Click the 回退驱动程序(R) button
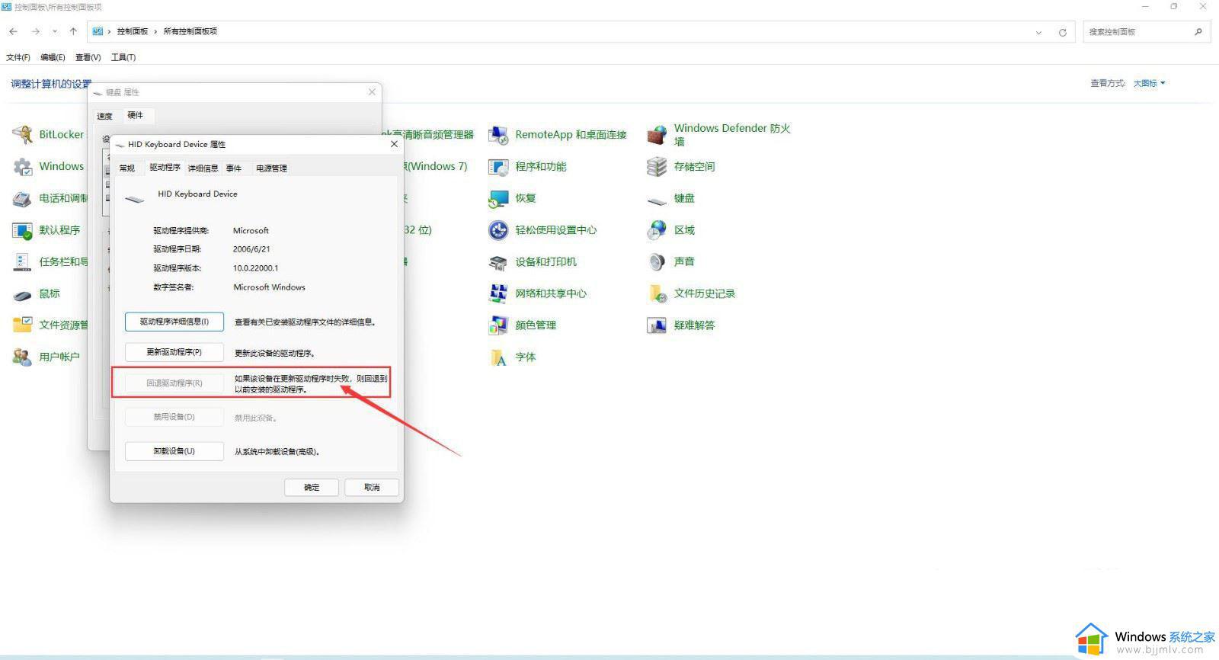The image size is (1219, 660). tap(174, 383)
